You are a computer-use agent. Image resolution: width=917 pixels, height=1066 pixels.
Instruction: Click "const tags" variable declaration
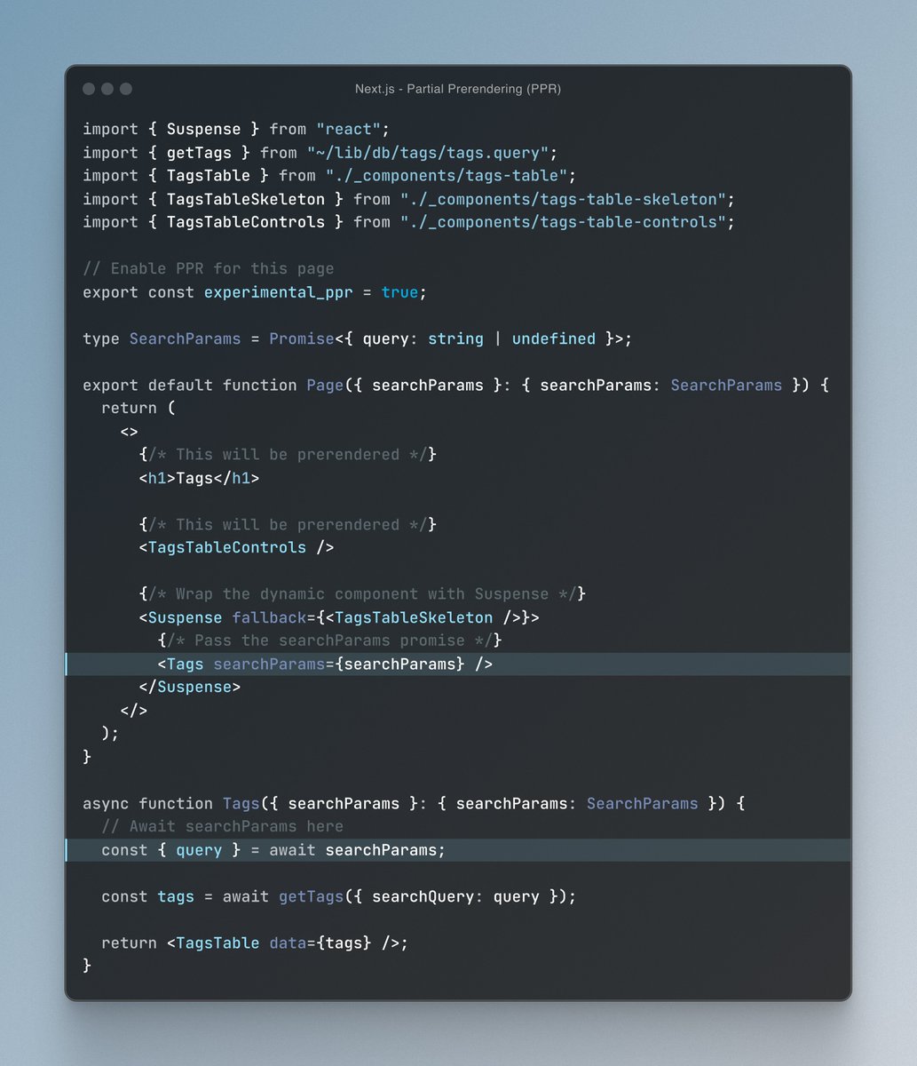148,896
